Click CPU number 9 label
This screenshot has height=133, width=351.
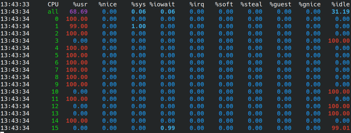pyautogui.click(x=57, y=84)
